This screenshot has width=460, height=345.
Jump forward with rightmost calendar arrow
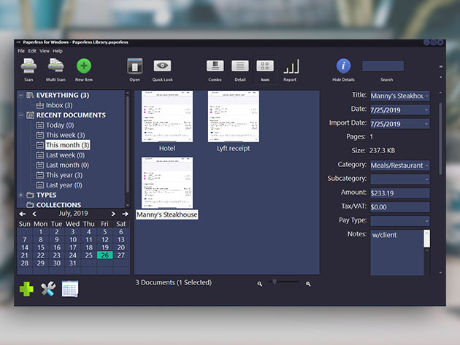[126, 214]
